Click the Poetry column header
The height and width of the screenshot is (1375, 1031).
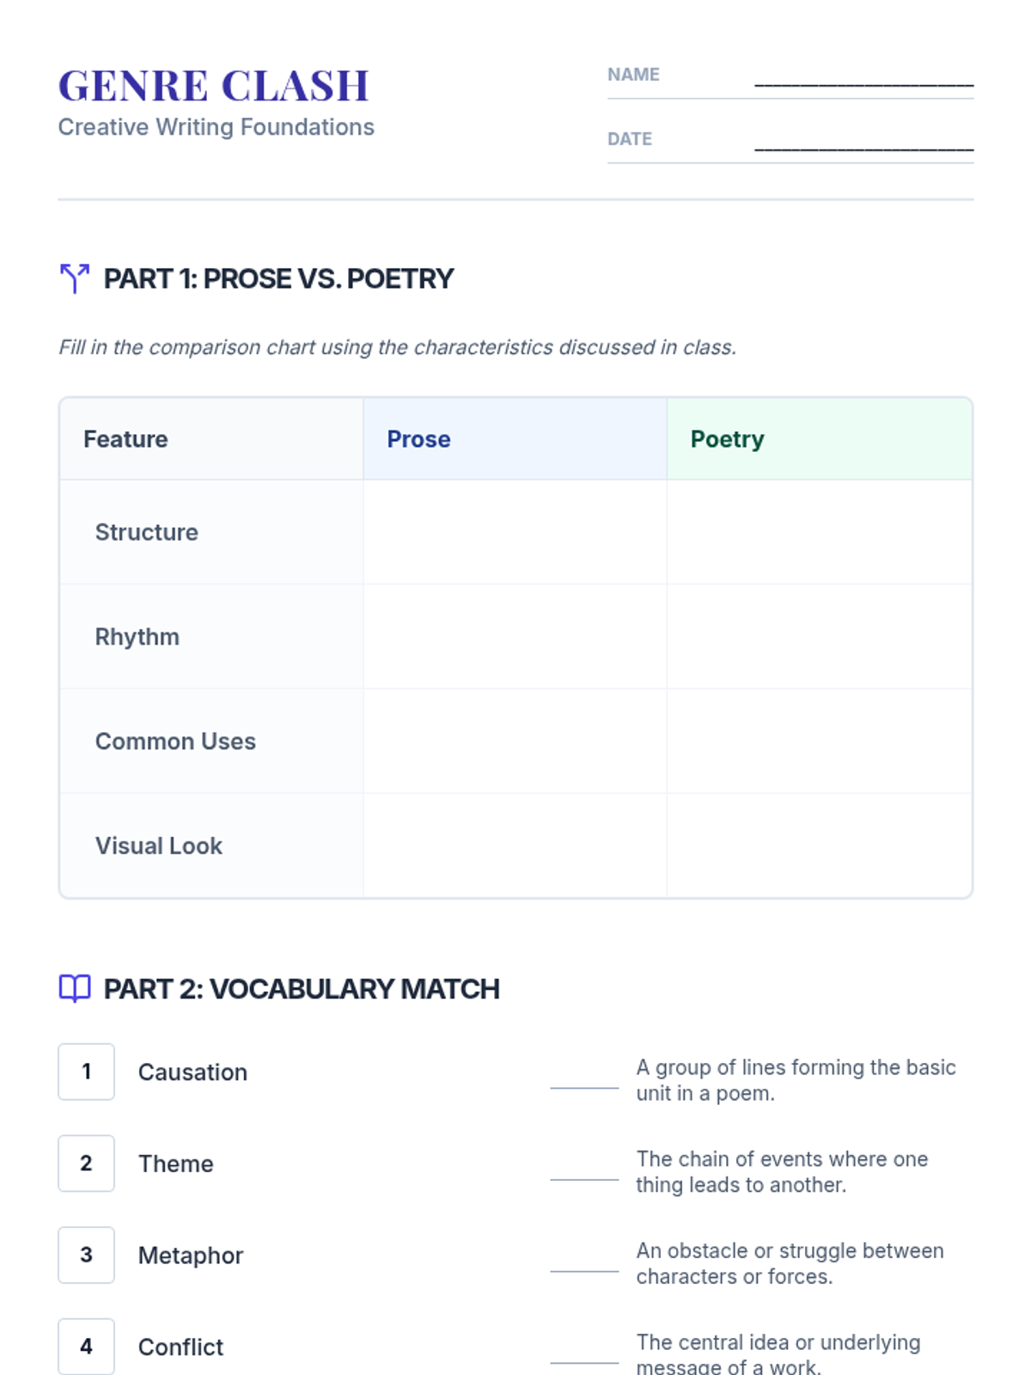click(819, 439)
